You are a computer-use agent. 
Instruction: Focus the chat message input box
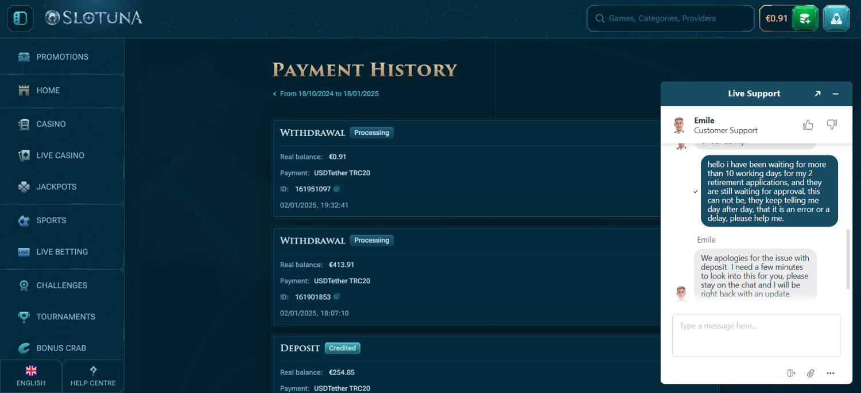pyautogui.click(x=756, y=335)
